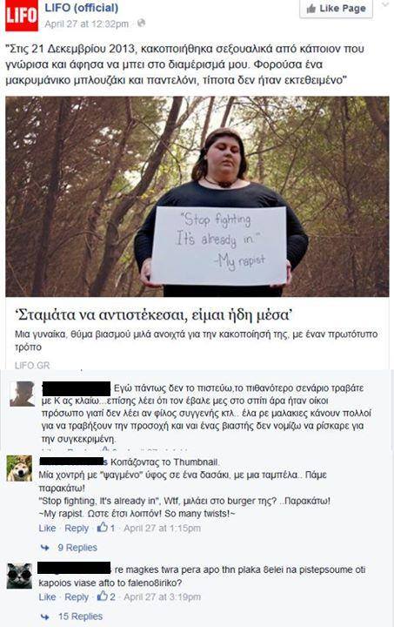Viewport: 394px width, 627px height.
Task: Reply to the Thumbnail comment
Action: point(77,529)
